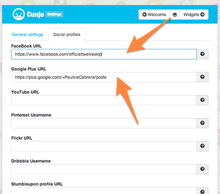This screenshot has height=194, width=220.
Task: Open help for Stumbleupon profile URL
Action: click(x=202, y=191)
